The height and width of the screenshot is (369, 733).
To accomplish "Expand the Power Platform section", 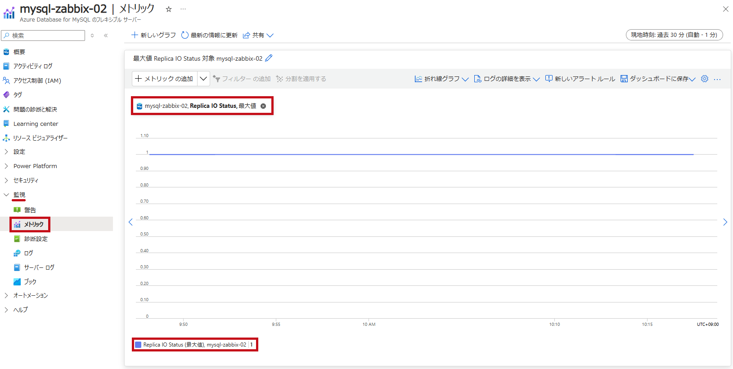I will (35, 166).
